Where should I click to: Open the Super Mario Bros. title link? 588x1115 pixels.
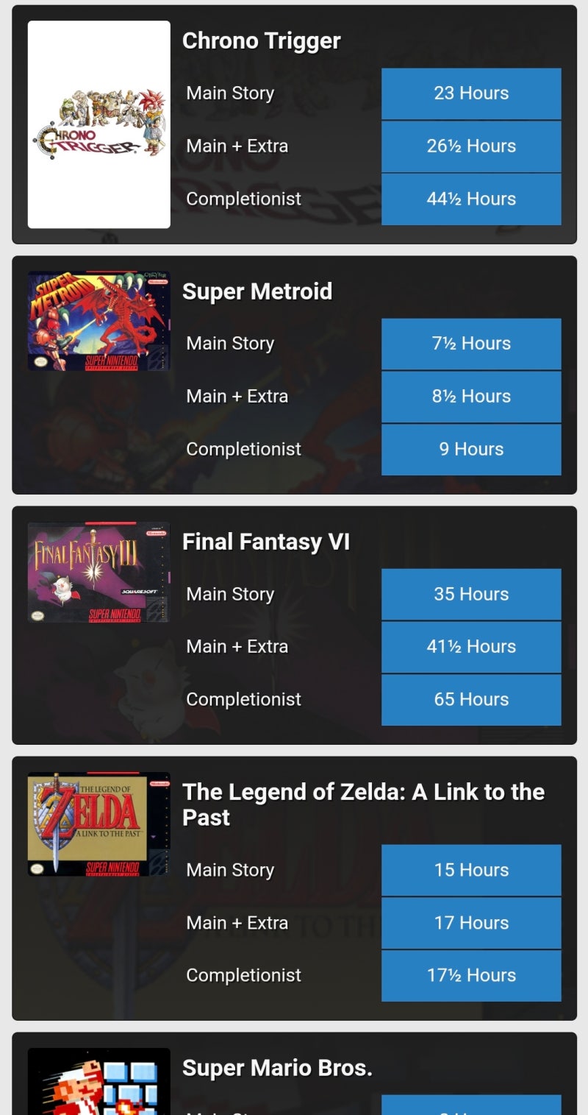click(277, 1068)
